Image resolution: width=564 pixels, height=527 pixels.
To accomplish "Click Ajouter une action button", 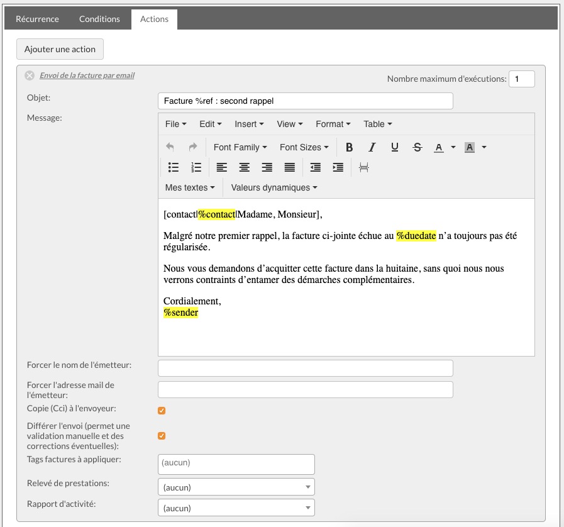I will coord(60,49).
